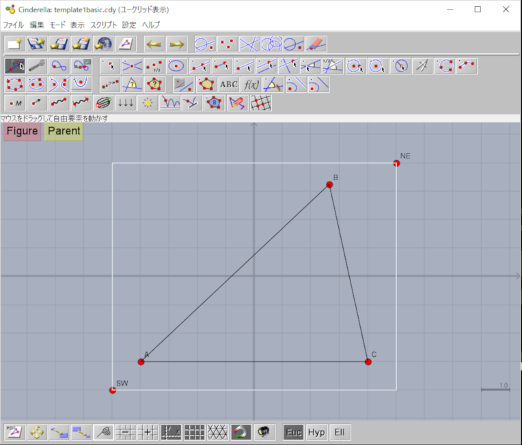Toggle the triangular grid display
Viewport: 522px width, 445px height.
pyautogui.click(x=217, y=432)
